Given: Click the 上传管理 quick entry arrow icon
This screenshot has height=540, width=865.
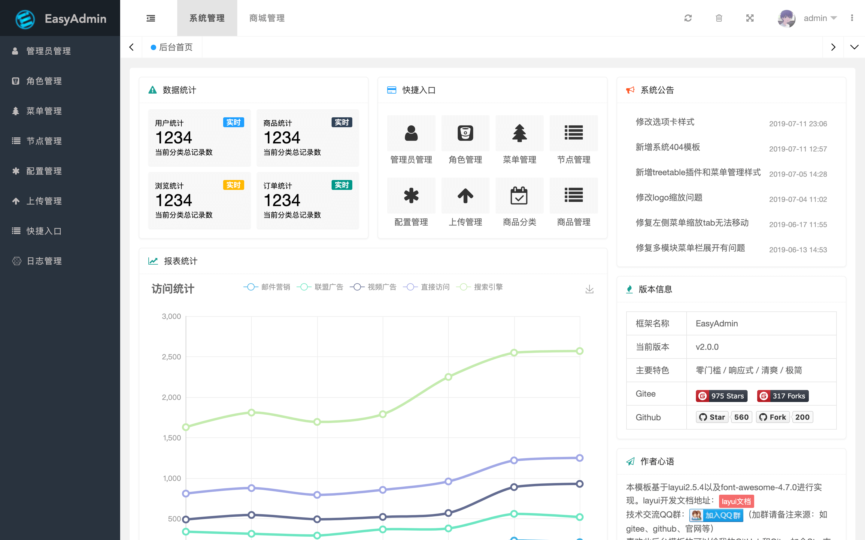Looking at the screenshot, I should (x=465, y=196).
